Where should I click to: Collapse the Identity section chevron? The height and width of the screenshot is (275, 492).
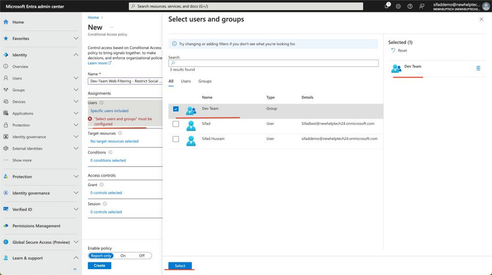(76, 54)
